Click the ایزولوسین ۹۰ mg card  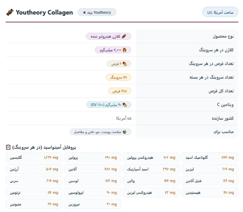click(93, 193)
